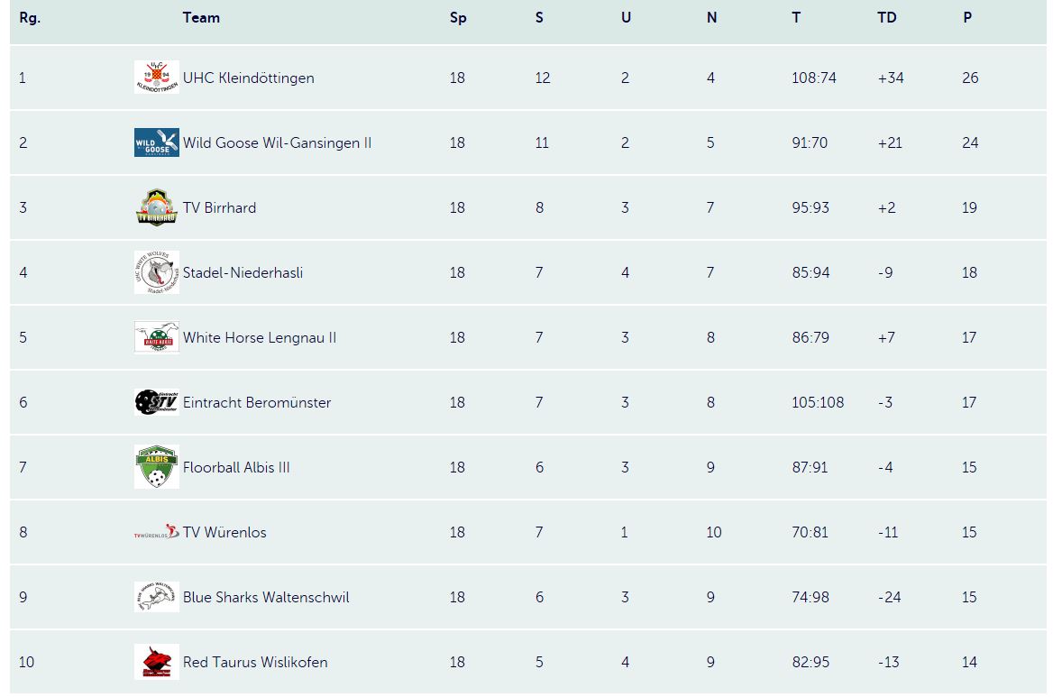Open Wild Goose Wil-Gansingen II team page
1062x697 pixels.
click(277, 143)
